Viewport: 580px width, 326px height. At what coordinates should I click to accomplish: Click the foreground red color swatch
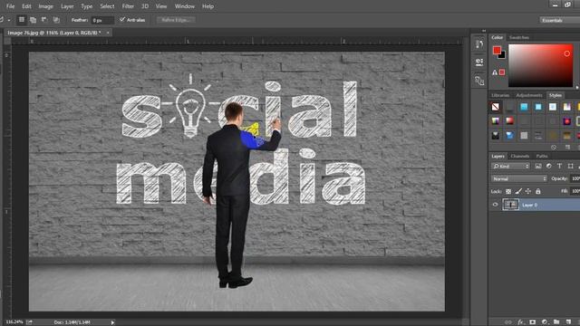[497, 50]
